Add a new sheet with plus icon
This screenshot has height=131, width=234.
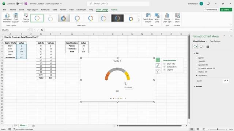click(33, 126)
